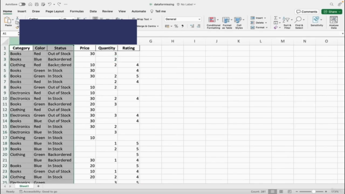Click the Rating header cell
Viewport: 345px width, 194px height.
click(x=128, y=48)
